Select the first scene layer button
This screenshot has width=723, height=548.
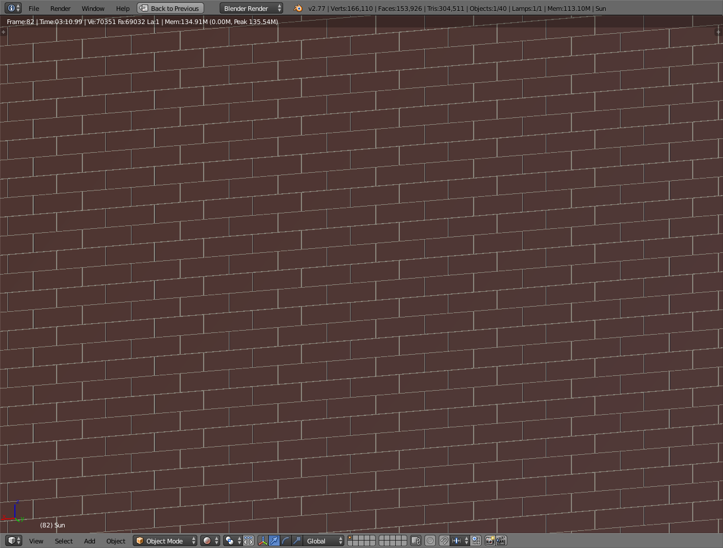coord(350,538)
